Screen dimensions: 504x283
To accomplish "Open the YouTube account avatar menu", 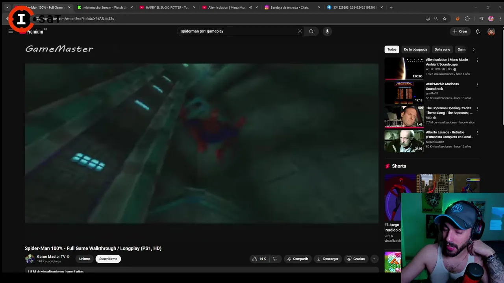I will (491, 31).
